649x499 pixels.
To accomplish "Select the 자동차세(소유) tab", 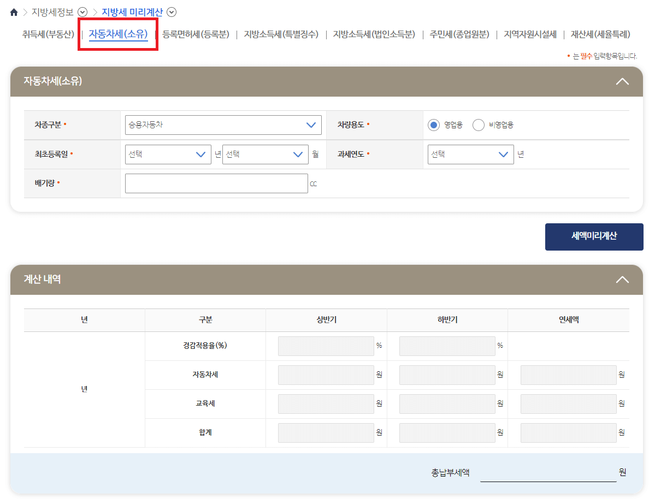I will [x=119, y=34].
